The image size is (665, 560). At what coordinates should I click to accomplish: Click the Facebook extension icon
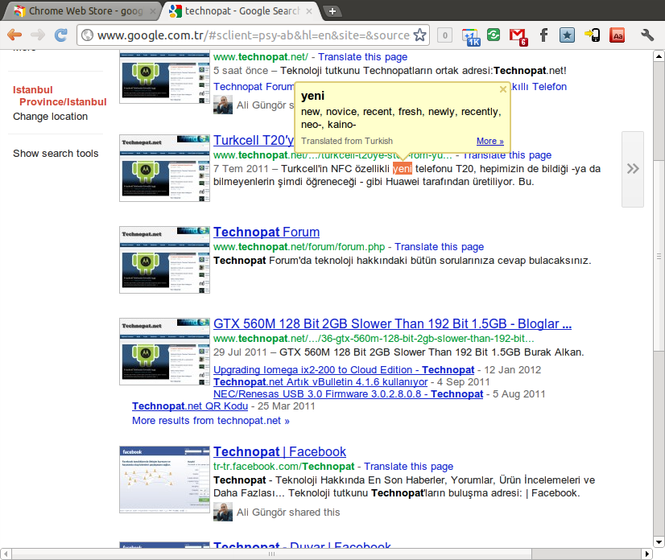pos(543,35)
